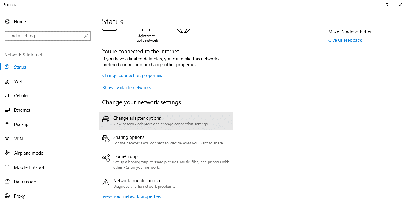
Task: Click Give us feedback link
Action: point(345,40)
